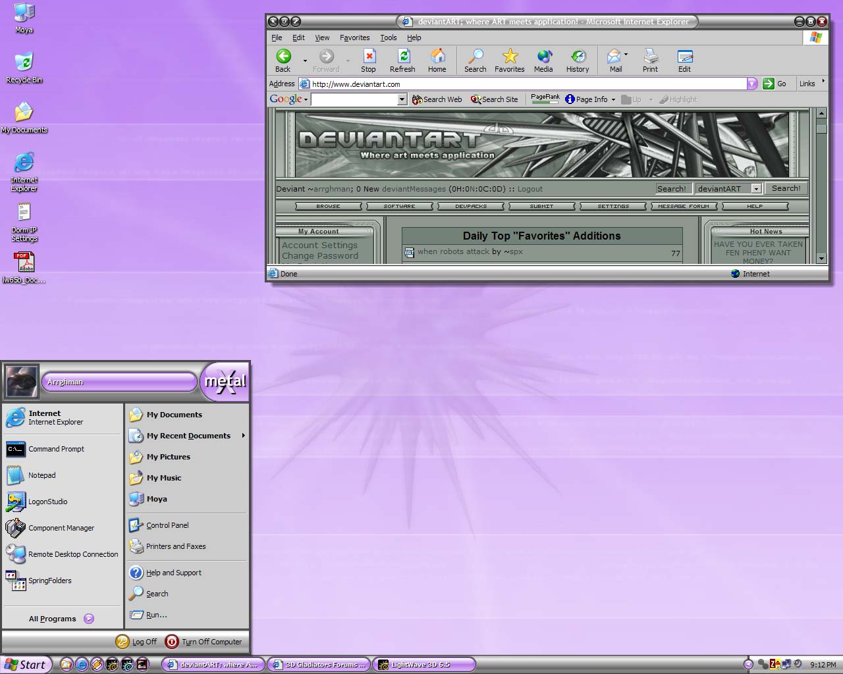843x674 pixels.
Task: Open the Favorites menu
Action: tap(355, 38)
